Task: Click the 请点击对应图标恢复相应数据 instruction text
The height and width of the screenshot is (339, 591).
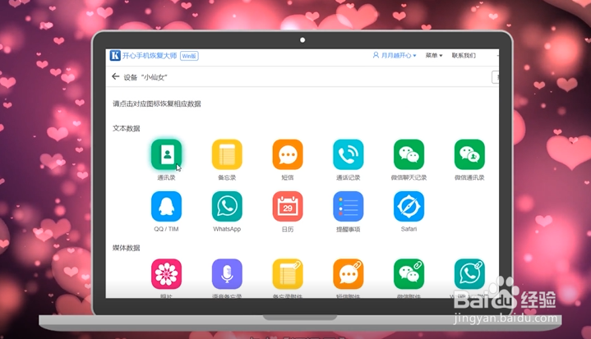Action: pyautogui.click(x=157, y=103)
